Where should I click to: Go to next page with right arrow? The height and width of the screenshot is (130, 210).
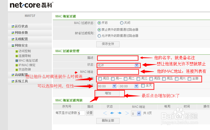tap(120, 113)
